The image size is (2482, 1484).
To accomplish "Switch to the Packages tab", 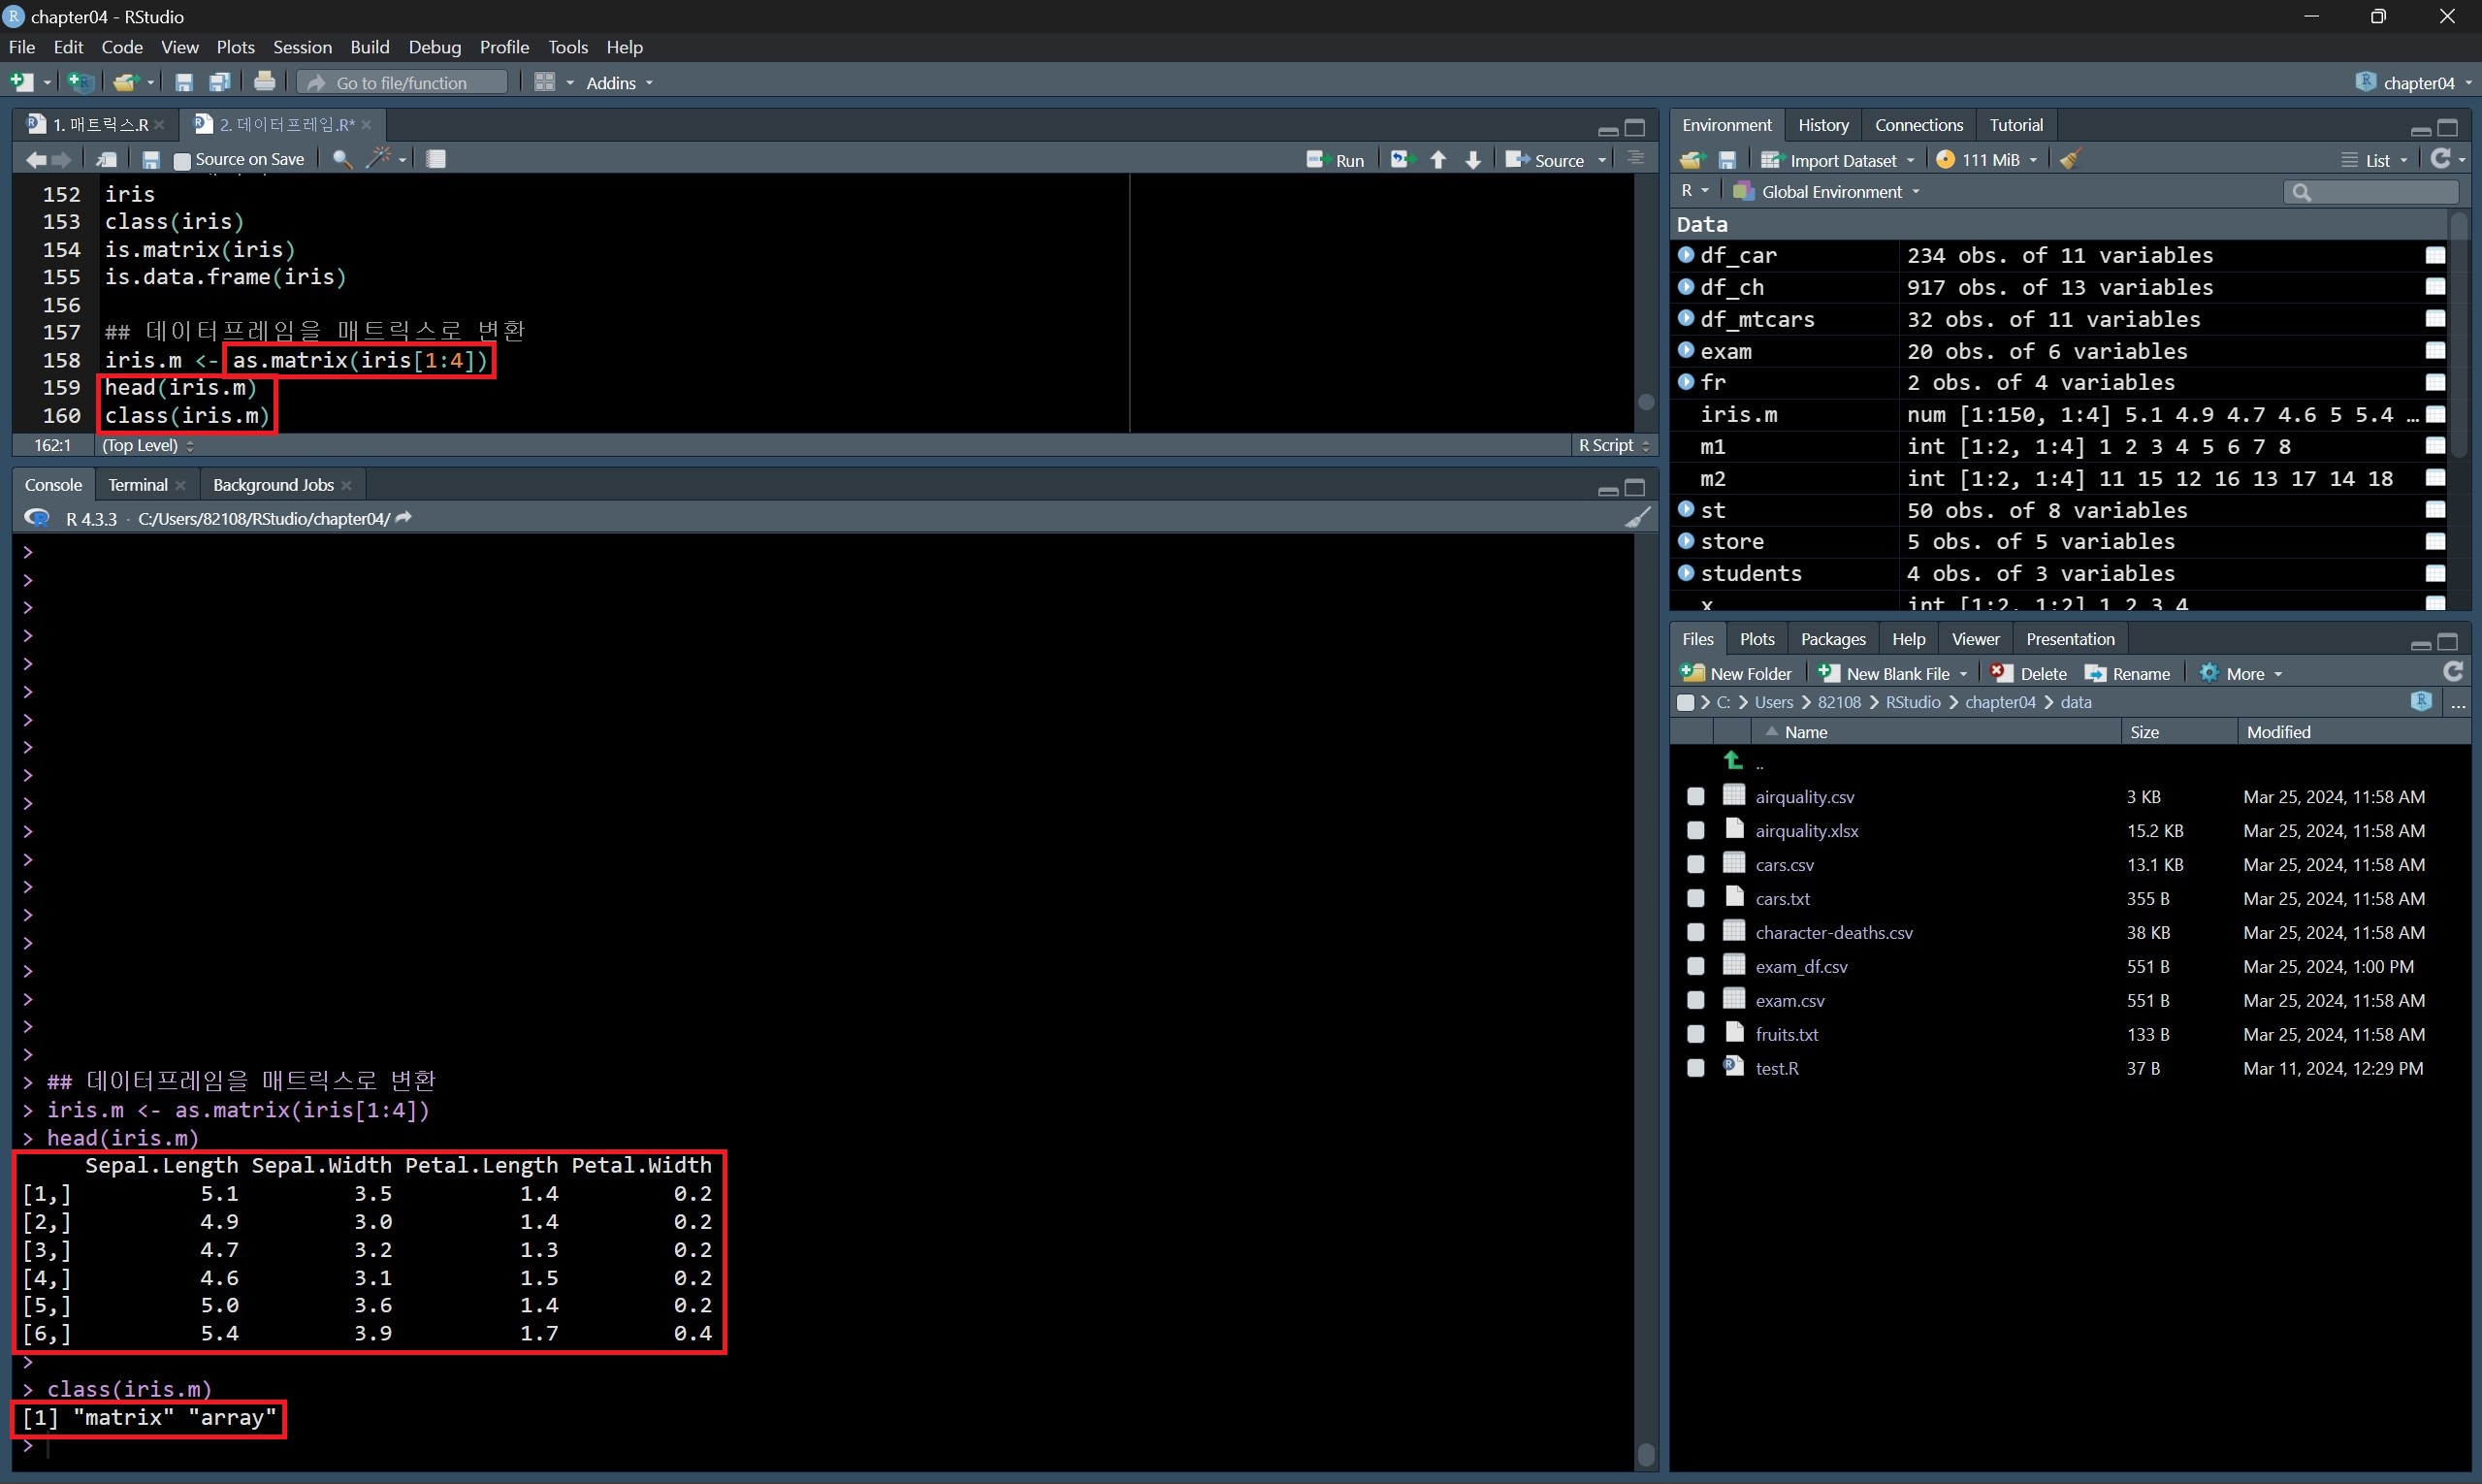I will [1832, 639].
